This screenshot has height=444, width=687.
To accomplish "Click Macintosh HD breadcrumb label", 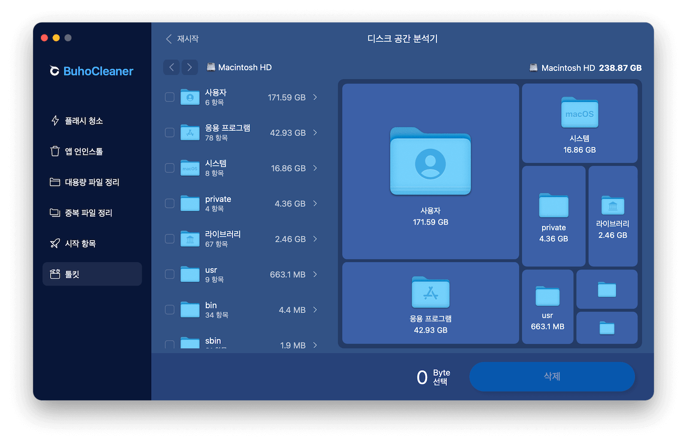I will point(245,67).
